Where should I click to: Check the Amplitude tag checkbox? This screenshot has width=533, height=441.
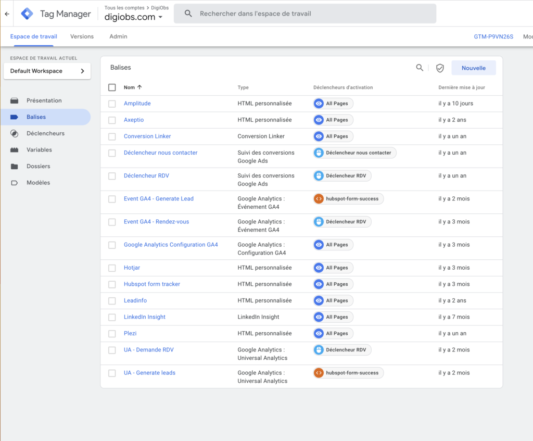112,104
